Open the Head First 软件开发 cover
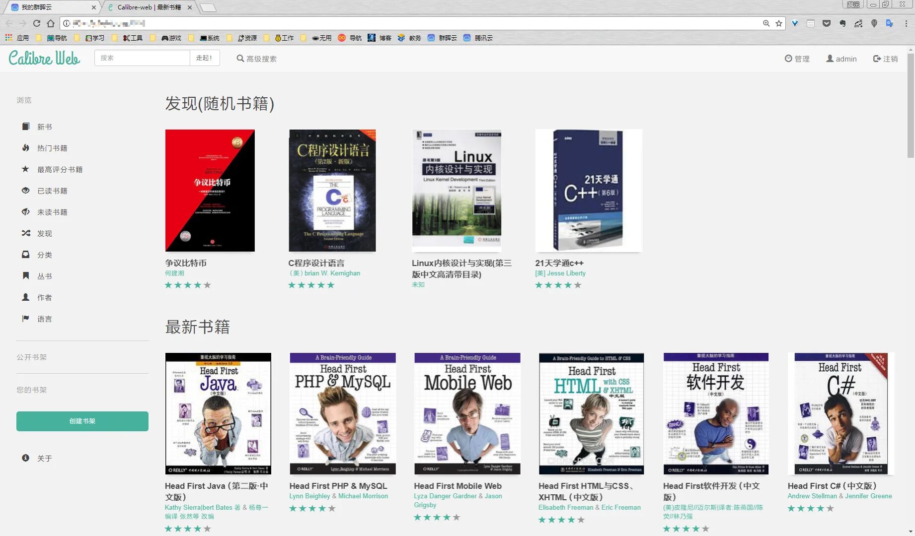The height and width of the screenshot is (536, 915). pos(716,414)
